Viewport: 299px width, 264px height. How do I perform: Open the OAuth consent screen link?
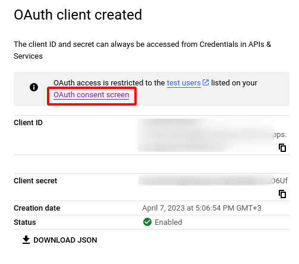[92, 95]
